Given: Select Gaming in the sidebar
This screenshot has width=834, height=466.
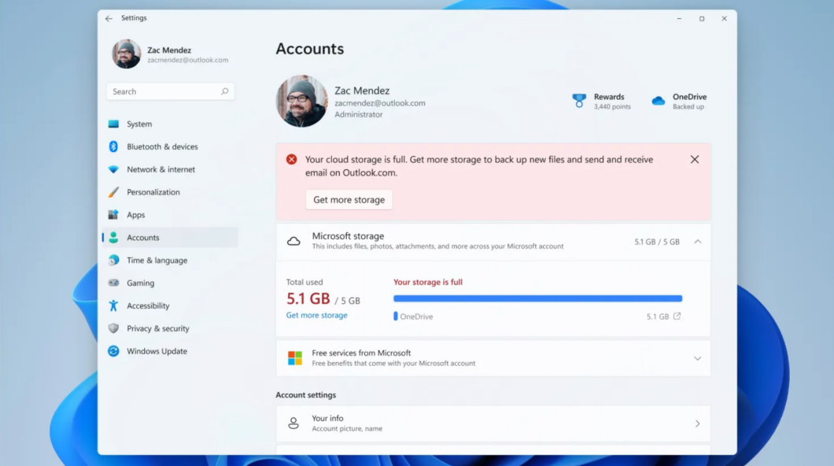Looking at the screenshot, I should coord(170,283).
